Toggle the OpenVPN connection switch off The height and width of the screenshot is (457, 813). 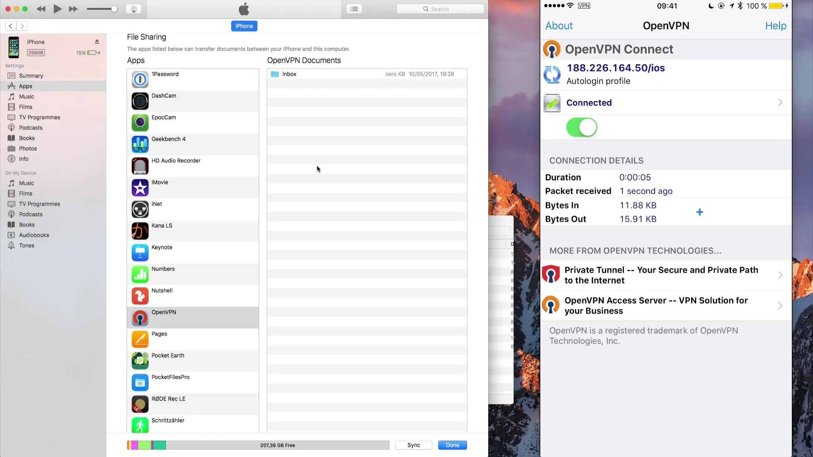tap(582, 127)
